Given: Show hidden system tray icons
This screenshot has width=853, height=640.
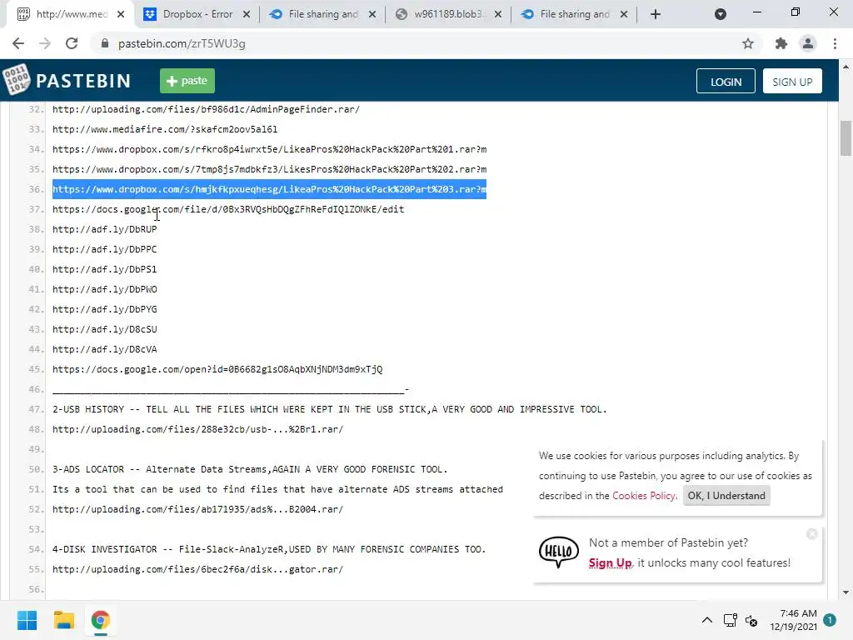Looking at the screenshot, I should (706, 620).
